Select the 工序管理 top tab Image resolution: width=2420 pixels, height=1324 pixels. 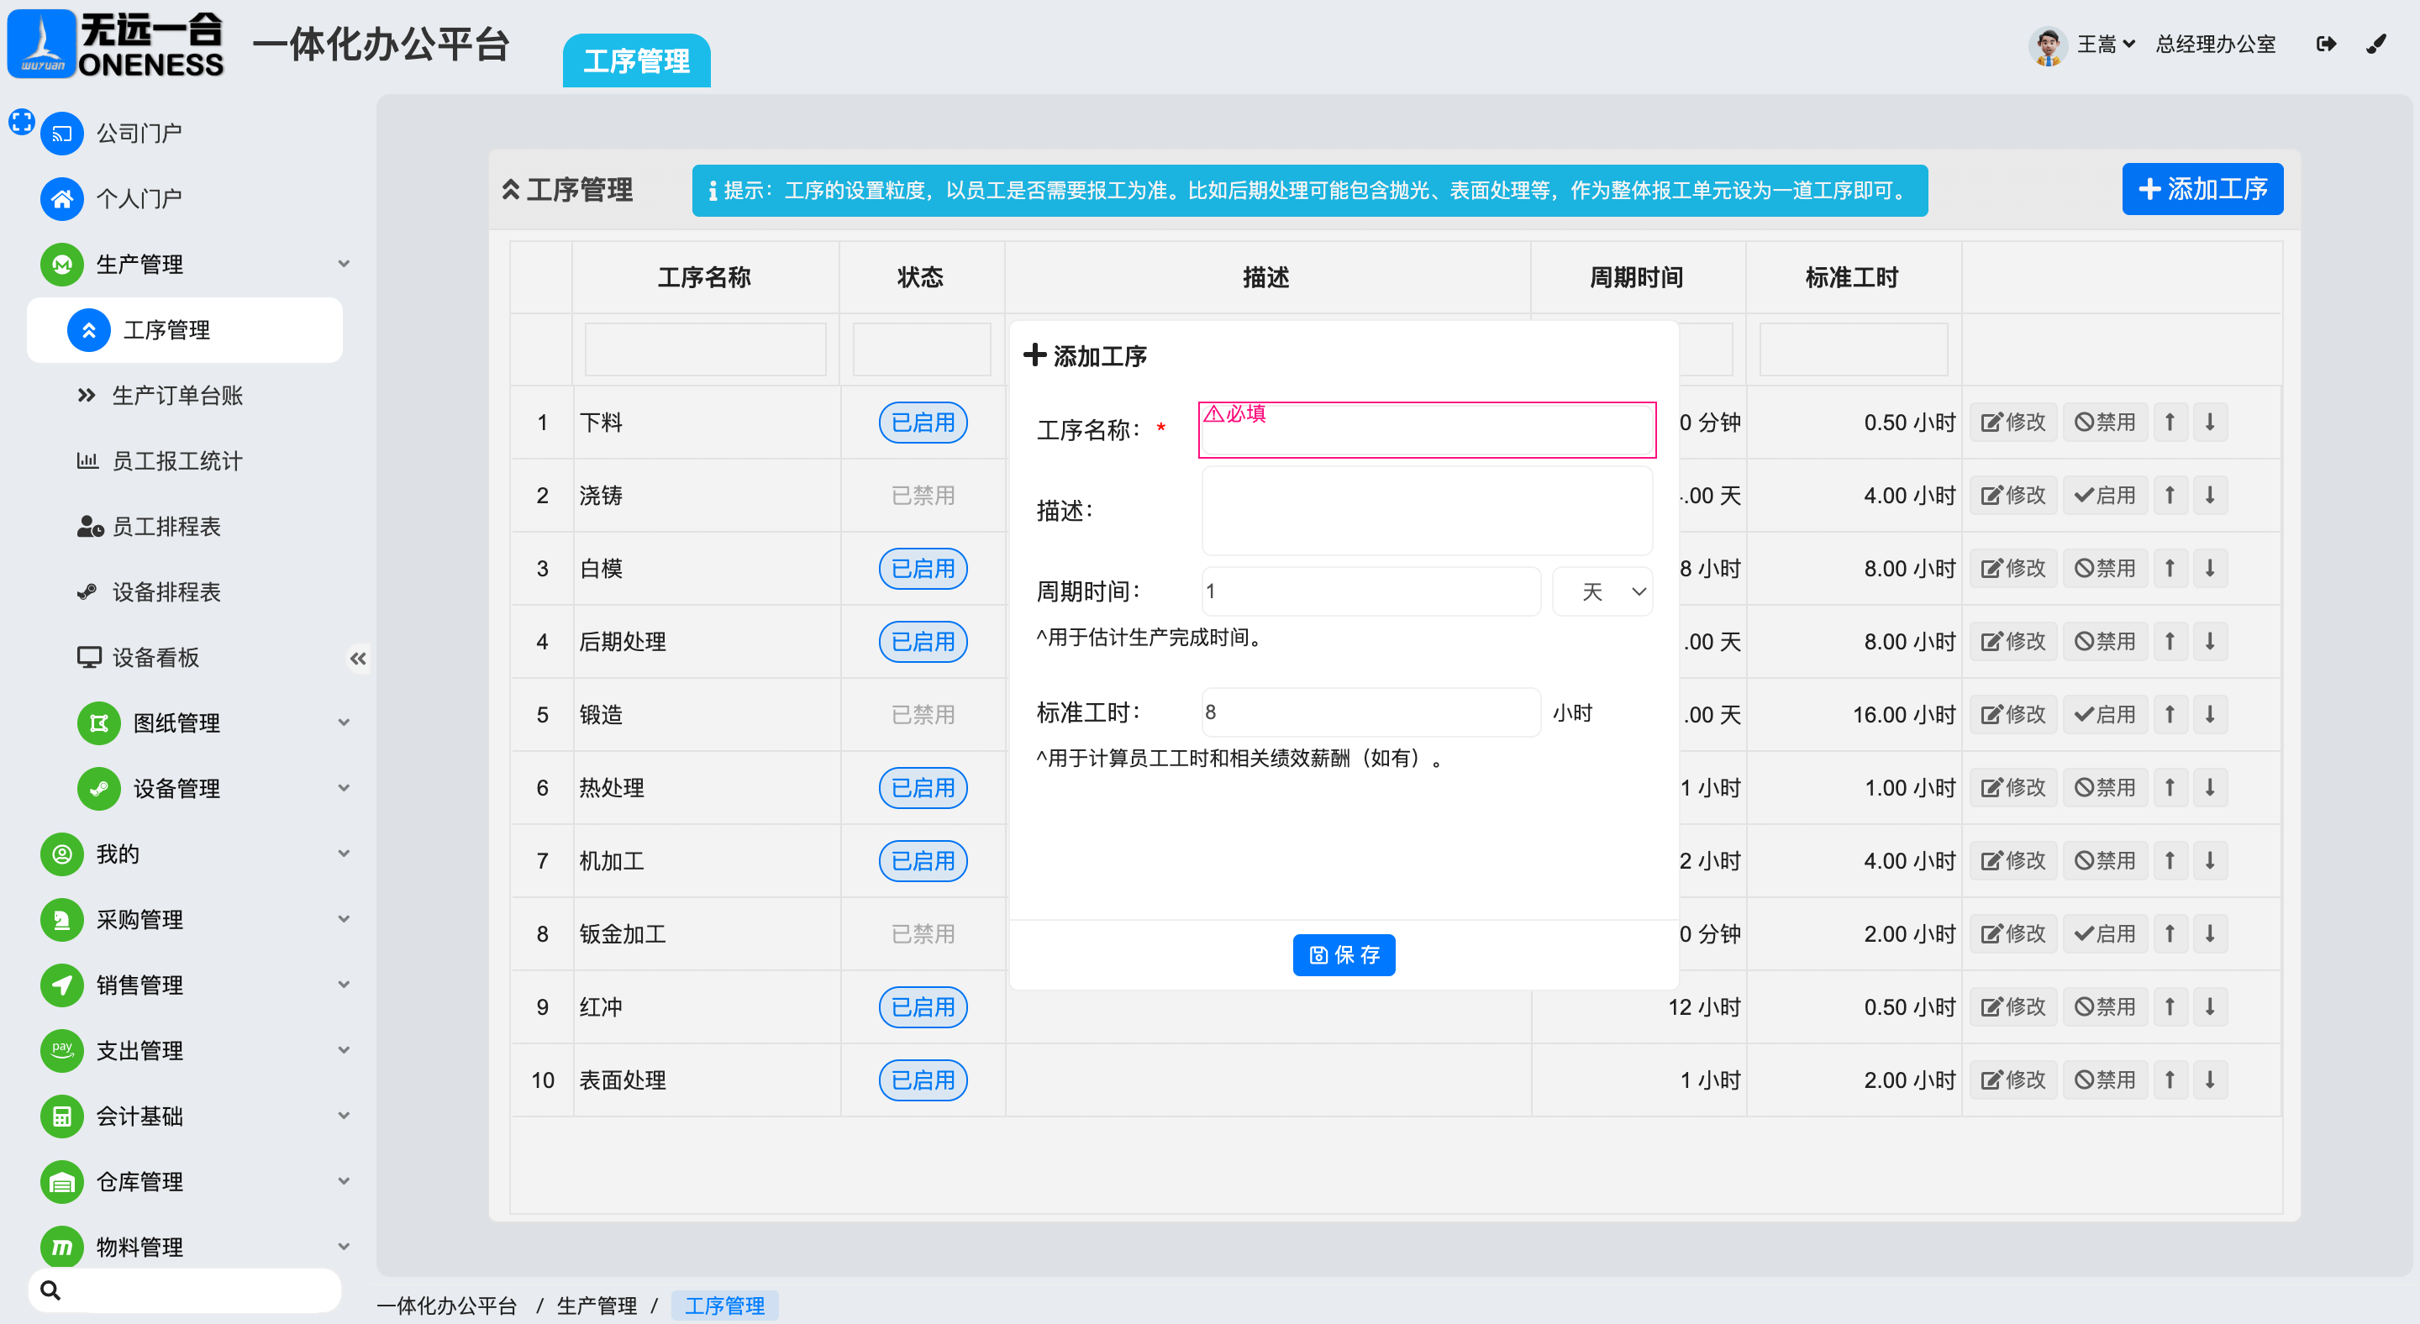coord(636,61)
